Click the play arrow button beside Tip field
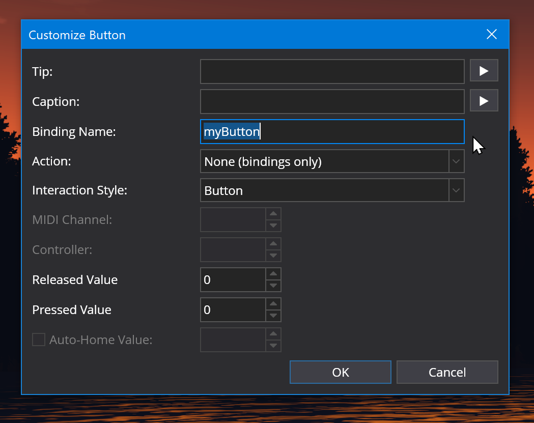The width and height of the screenshot is (534, 423). (484, 71)
